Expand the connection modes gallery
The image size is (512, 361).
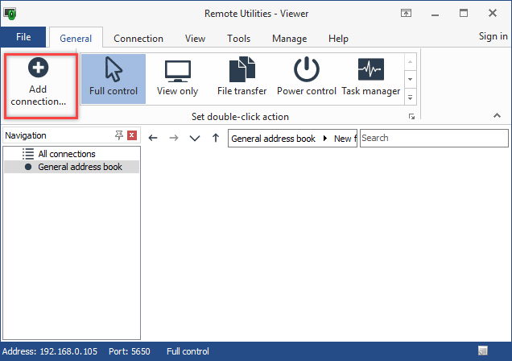tap(410, 98)
